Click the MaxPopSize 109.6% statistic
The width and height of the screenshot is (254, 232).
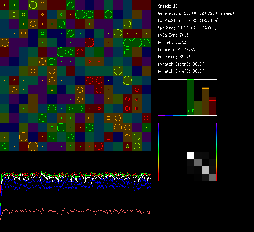(x=188, y=21)
